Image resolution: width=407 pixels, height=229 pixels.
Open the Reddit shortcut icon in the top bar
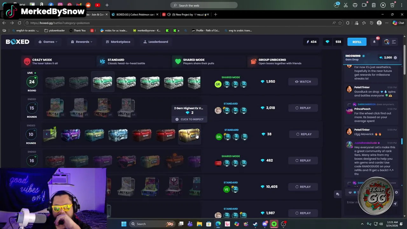[x=88, y=5]
